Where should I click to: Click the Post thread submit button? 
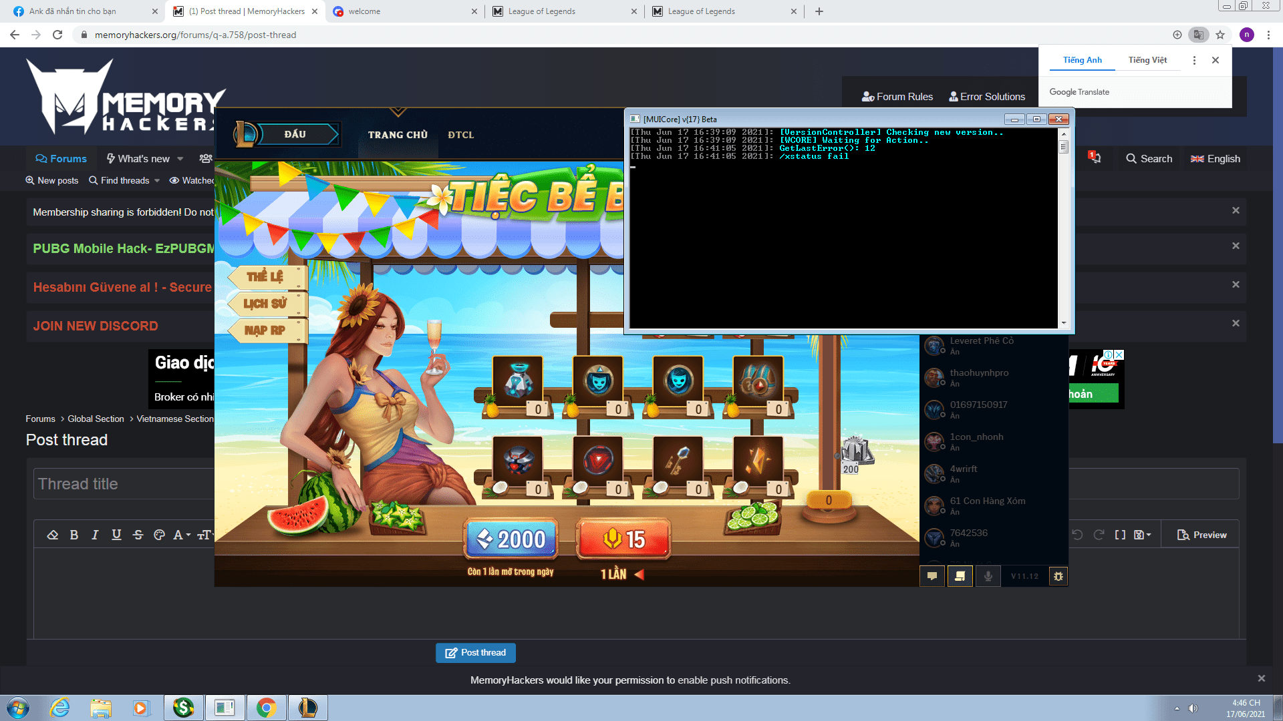tap(476, 653)
